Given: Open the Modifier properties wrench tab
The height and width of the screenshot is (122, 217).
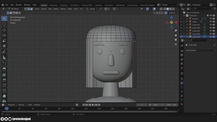Looking at the screenshot, I should [182, 83].
